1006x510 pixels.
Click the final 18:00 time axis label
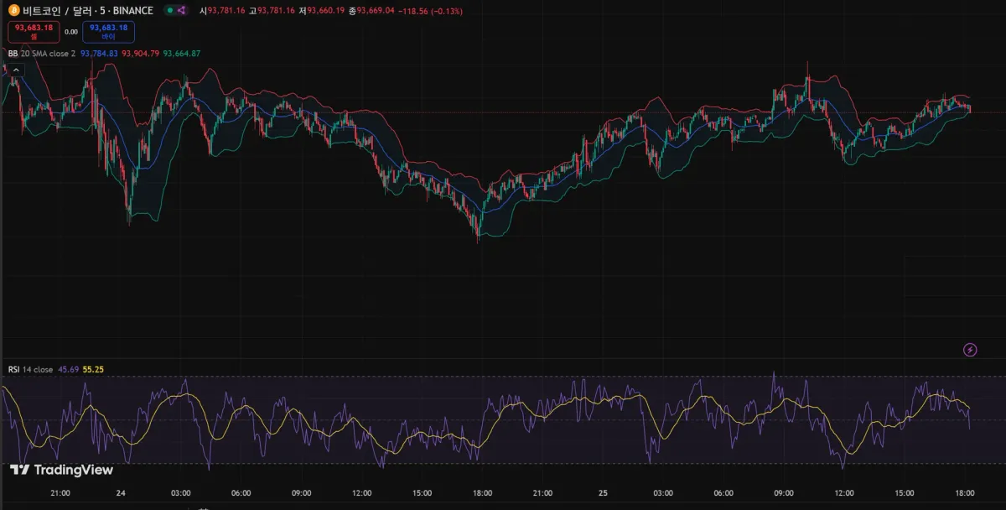click(x=965, y=493)
